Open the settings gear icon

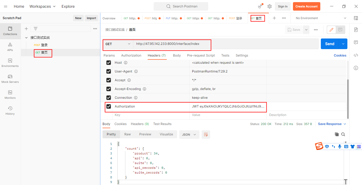pyautogui.click(x=270, y=6)
